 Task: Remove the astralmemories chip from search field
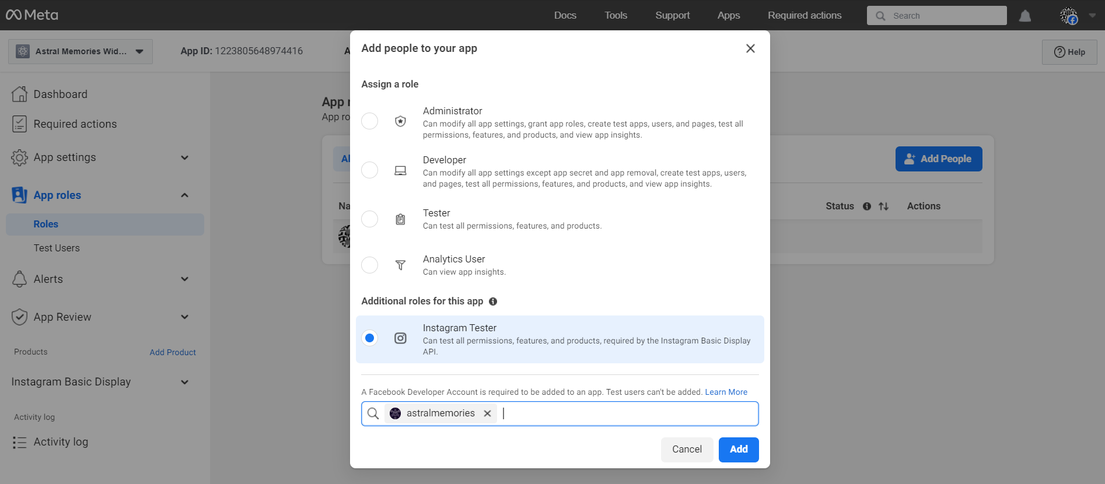487,413
